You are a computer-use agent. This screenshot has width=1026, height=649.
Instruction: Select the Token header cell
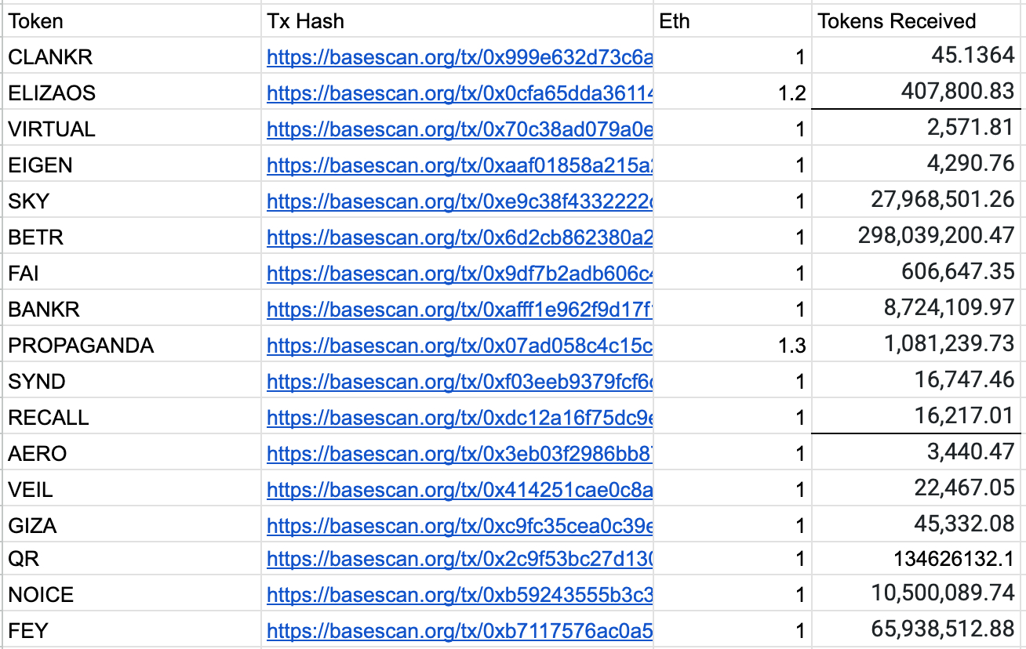(132, 21)
